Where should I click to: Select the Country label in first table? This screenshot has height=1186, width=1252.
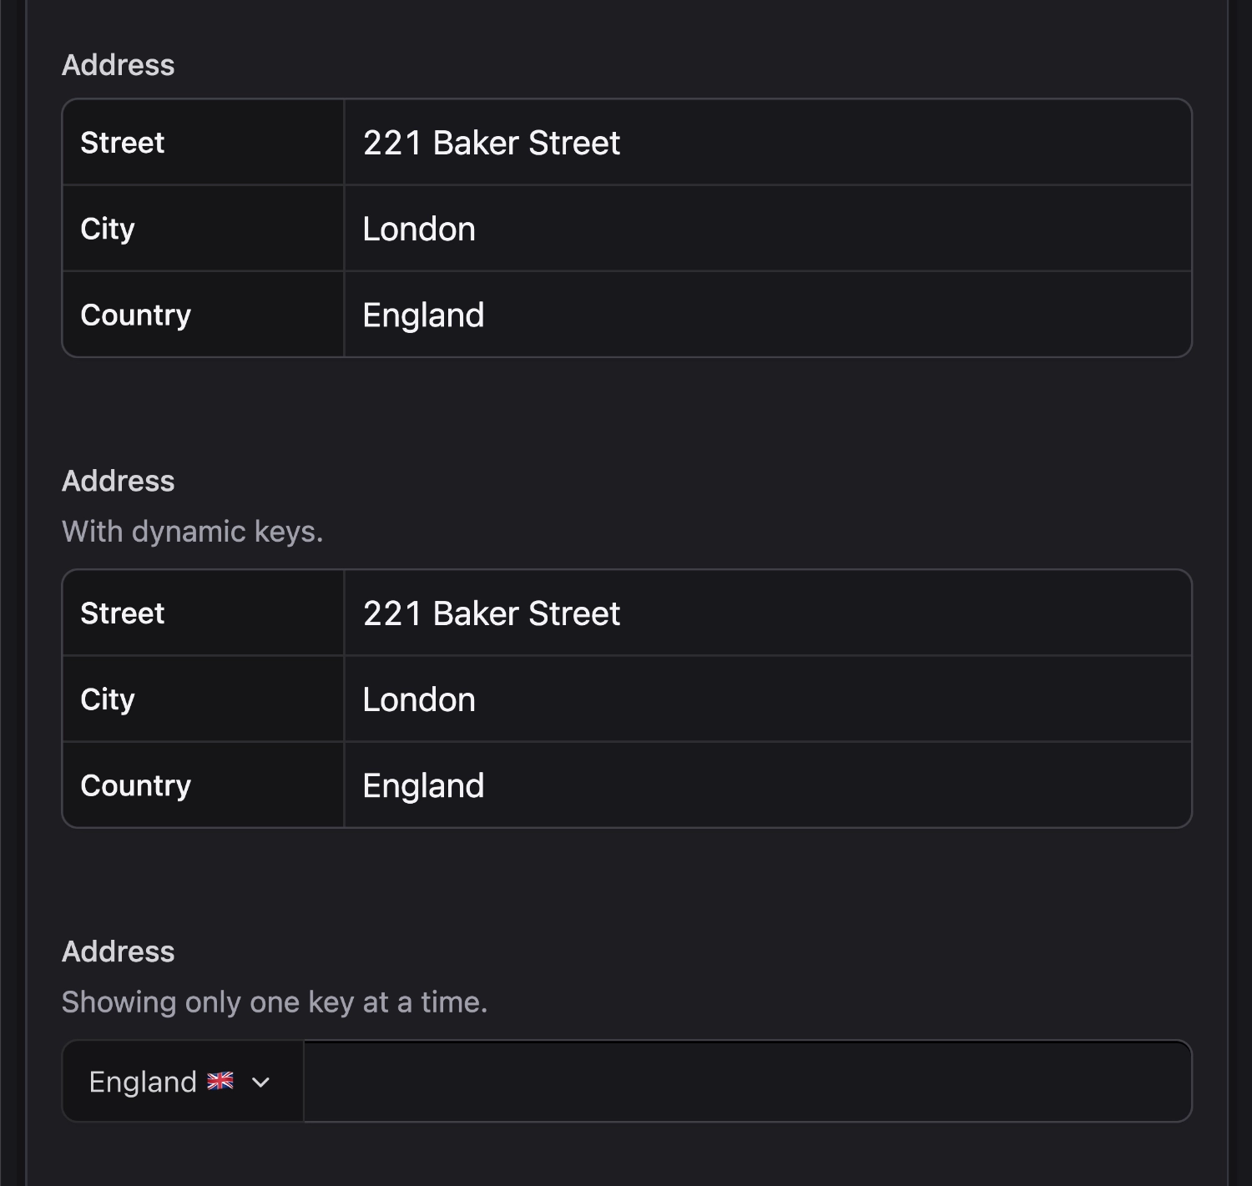click(x=135, y=315)
